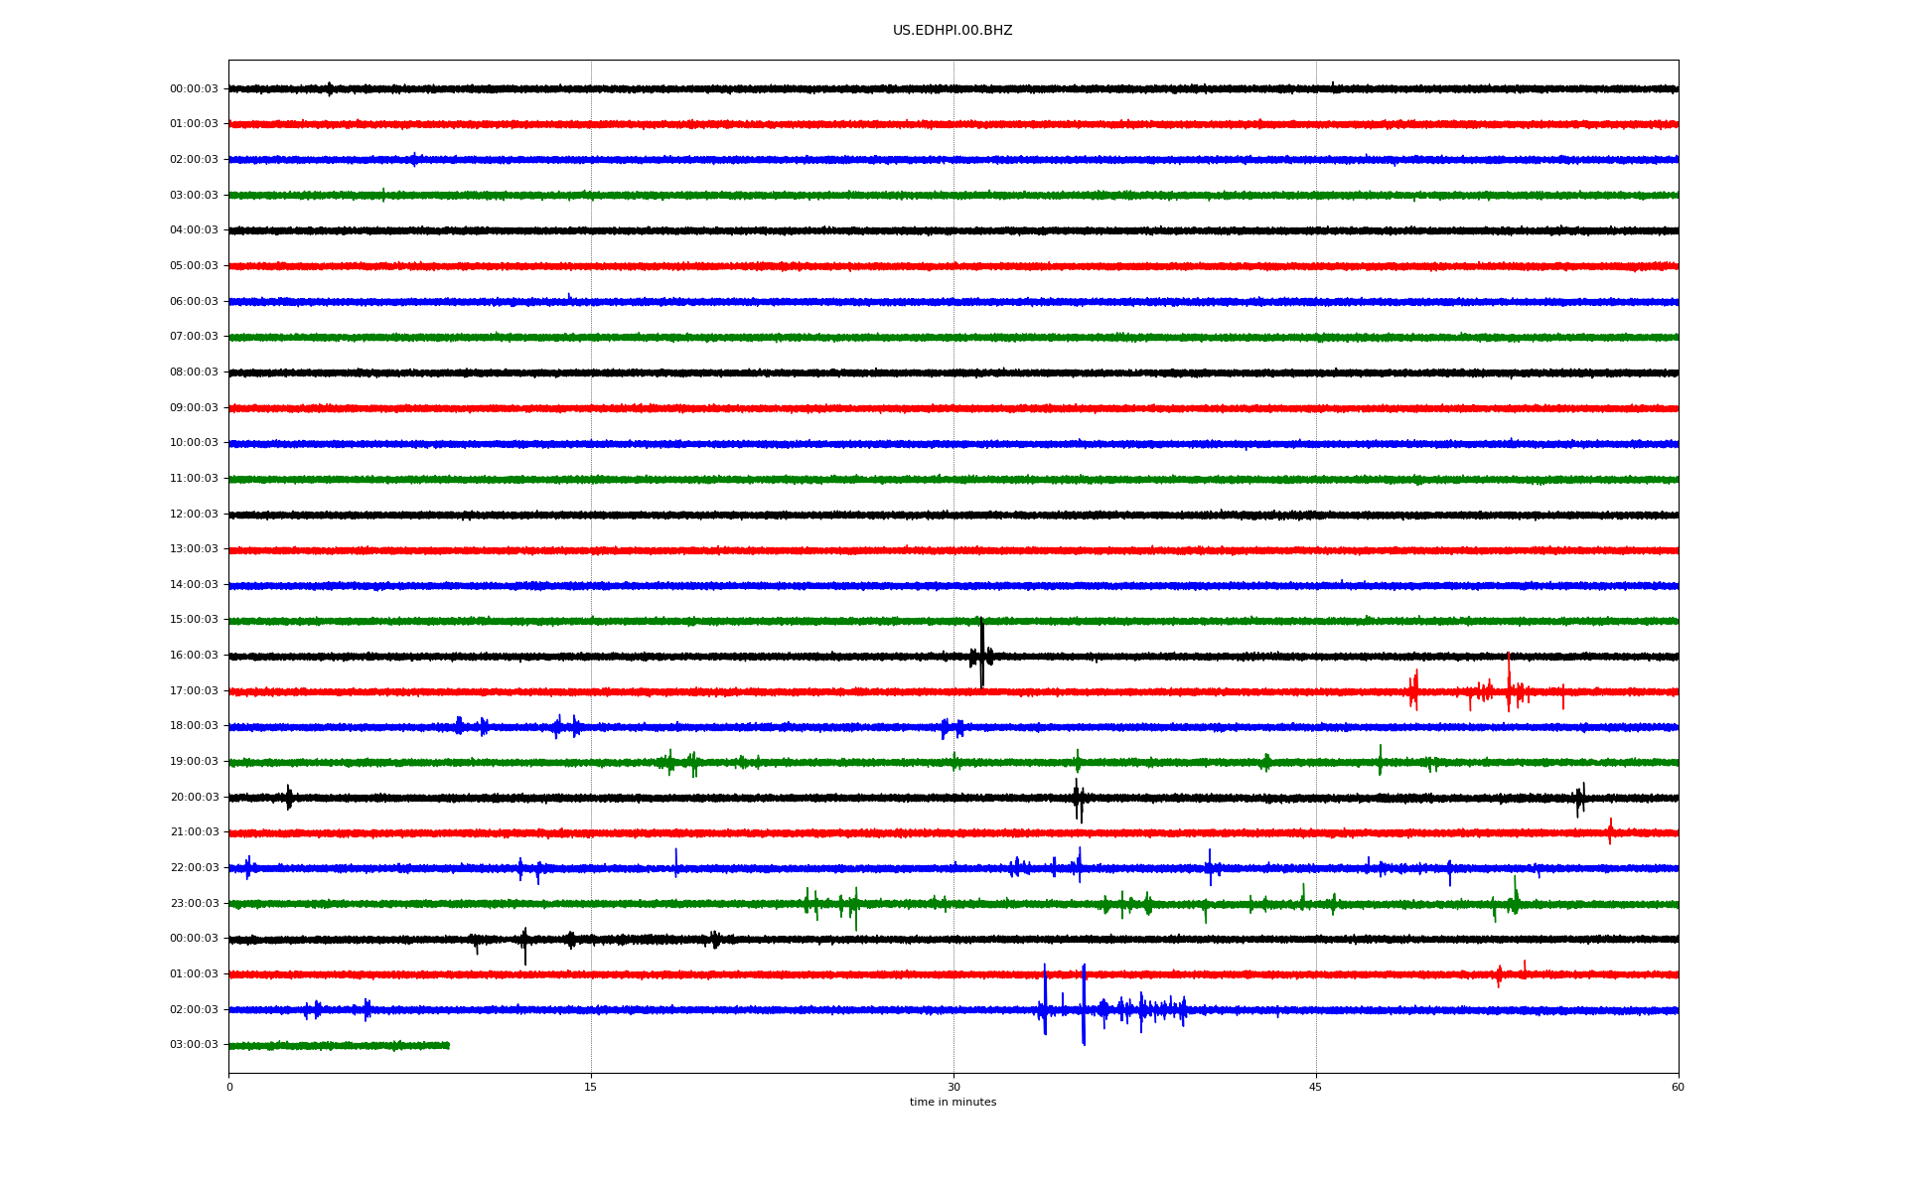The width and height of the screenshot is (1907, 1192).
Task: Click the 12:00:03 time label
Action: click(x=194, y=514)
